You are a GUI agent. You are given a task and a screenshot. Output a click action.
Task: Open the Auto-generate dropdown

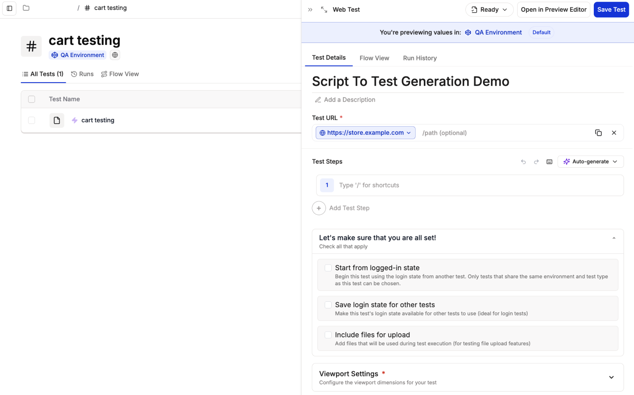[x=590, y=162]
